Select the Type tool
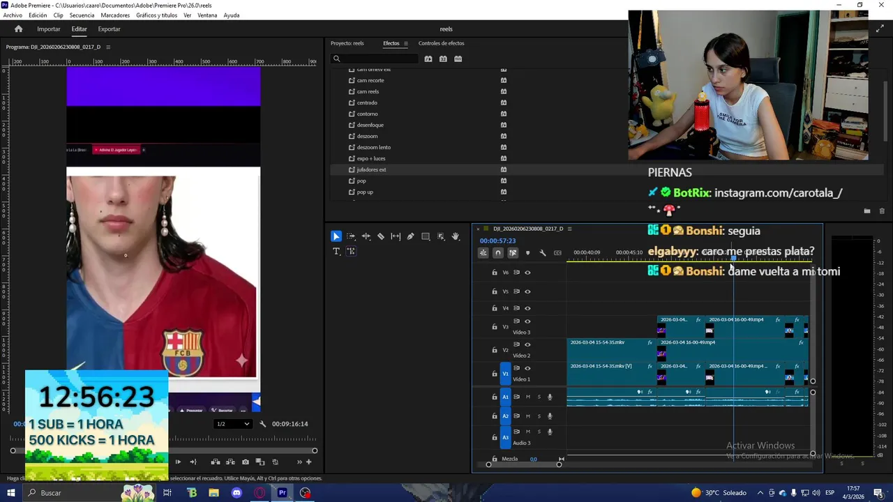The height and width of the screenshot is (502, 893). [336, 251]
